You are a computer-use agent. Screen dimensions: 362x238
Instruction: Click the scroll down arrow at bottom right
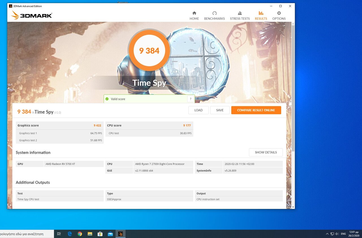(x=293, y=207)
